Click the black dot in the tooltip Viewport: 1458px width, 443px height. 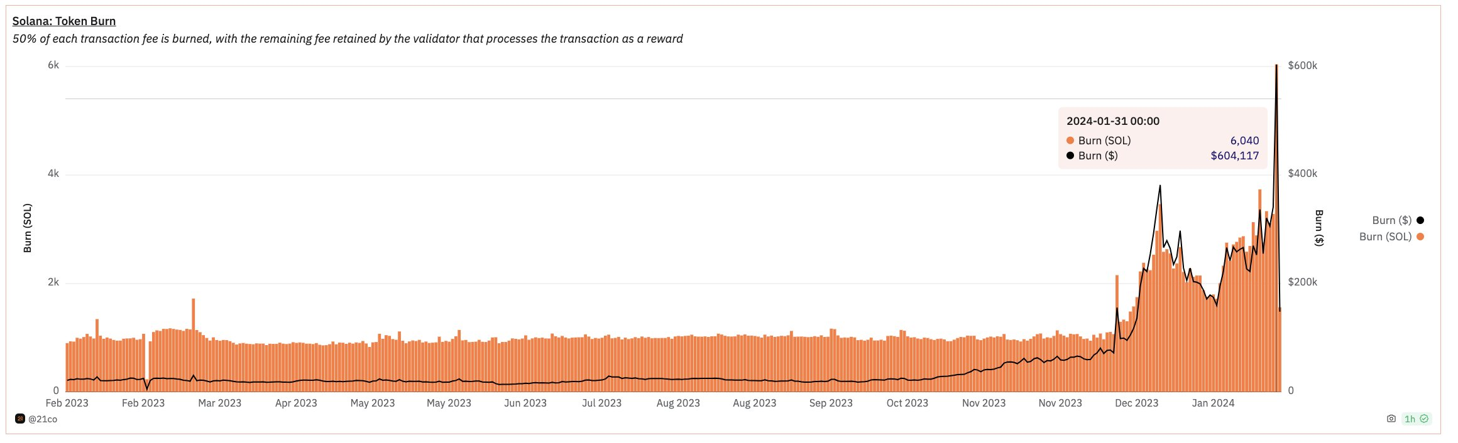point(1070,156)
